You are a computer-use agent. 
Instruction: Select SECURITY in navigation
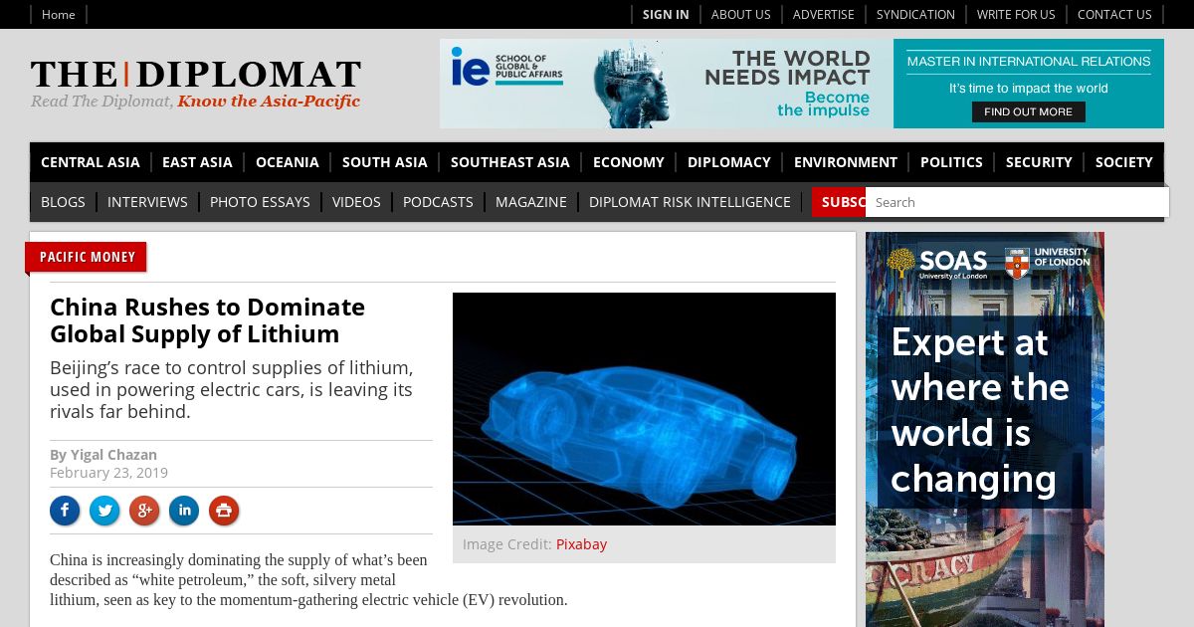pos(1039,162)
